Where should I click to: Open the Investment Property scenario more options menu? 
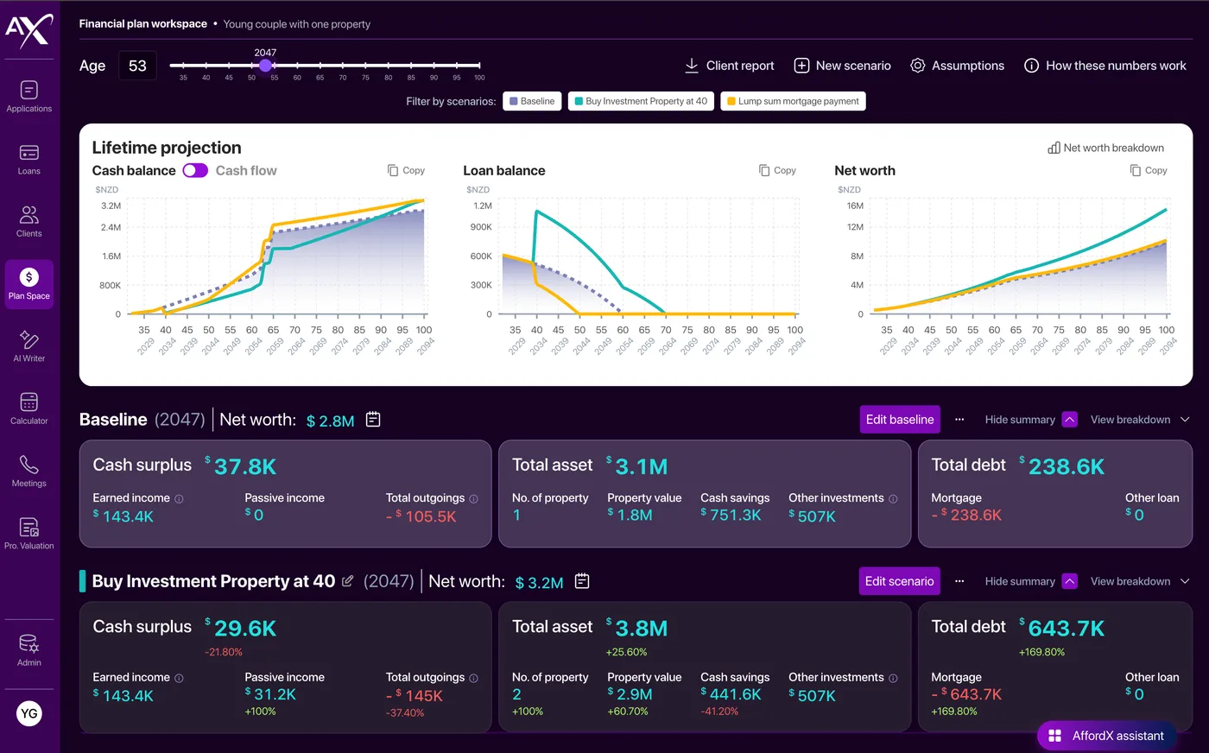click(959, 581)
